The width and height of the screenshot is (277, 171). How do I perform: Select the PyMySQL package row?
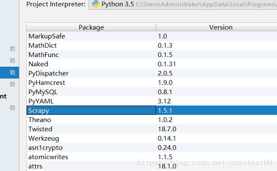coord(152,92)
